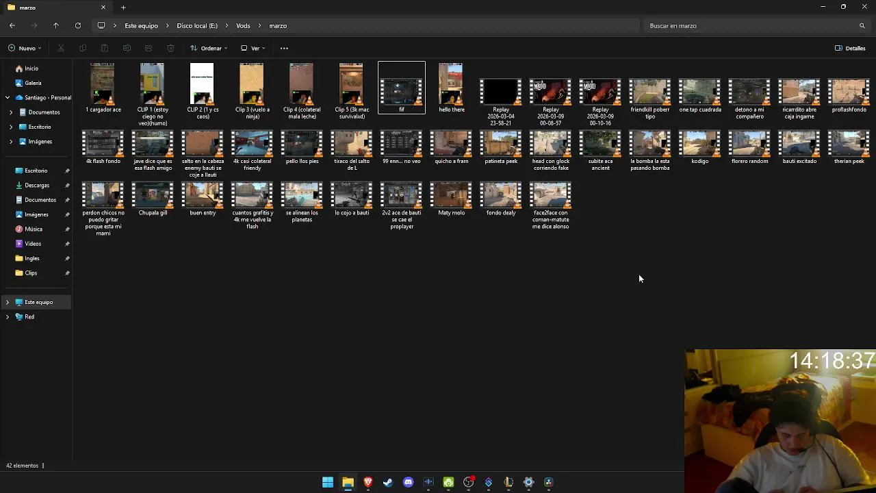Image resolution: width=876 pixels, height=493 pixels.
Task: Click Disco local (E:) breadcrumb
Action: point(197,26)
